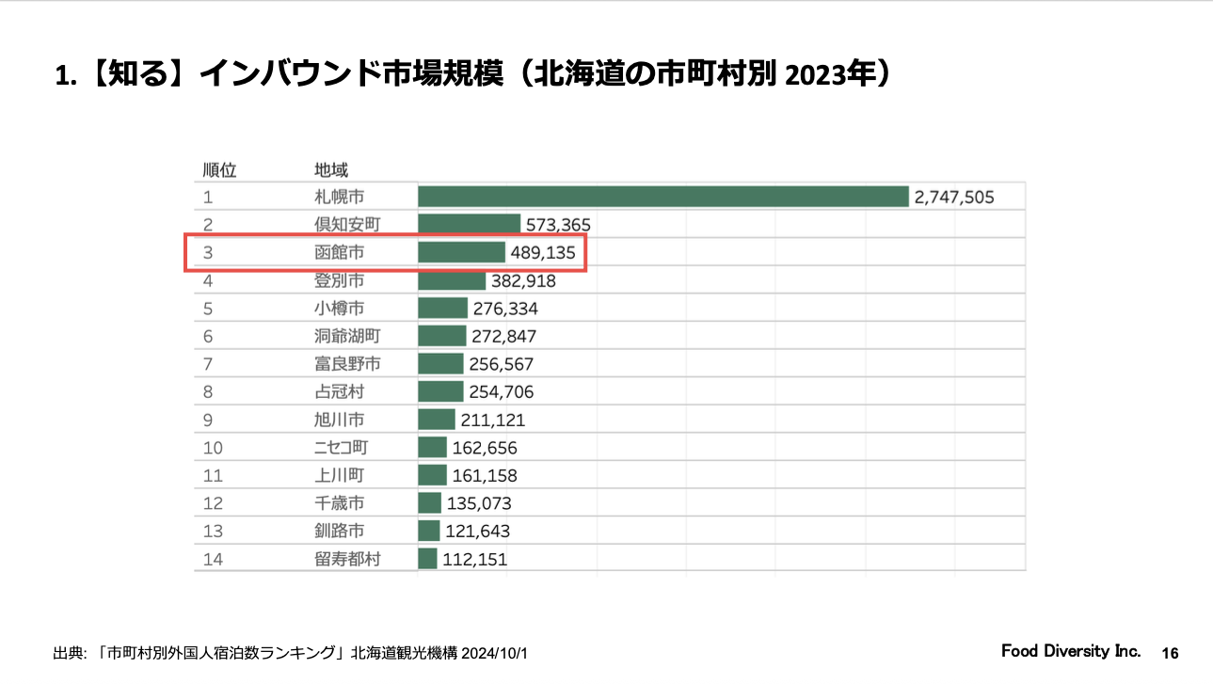The width and height of the screenshot is (1213, 684).
Task: Select the 旭川市 bar value 211,121
Action: pyautogui.click(x=493, y=420)
